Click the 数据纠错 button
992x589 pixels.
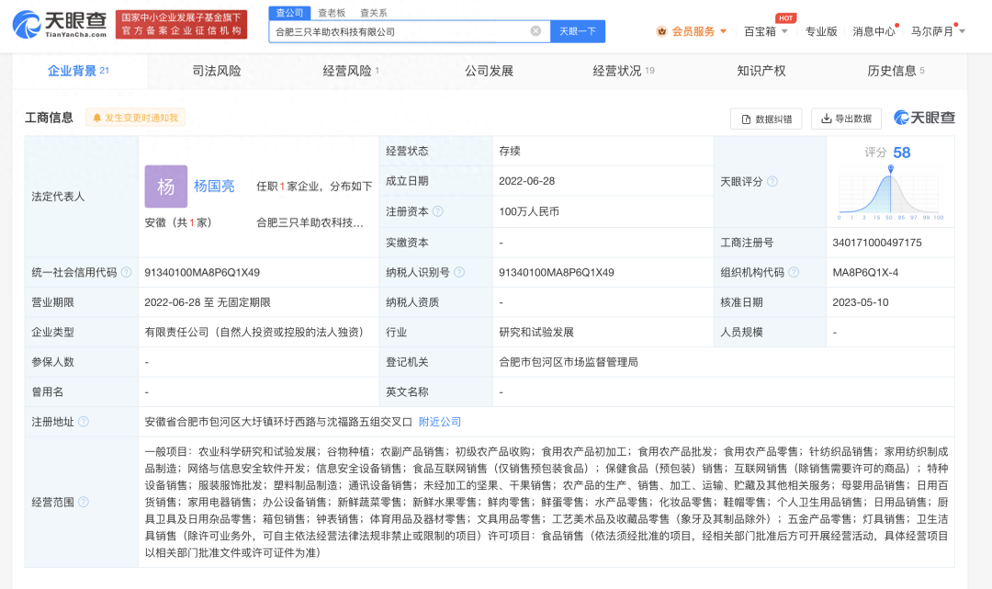coord(766,119)
